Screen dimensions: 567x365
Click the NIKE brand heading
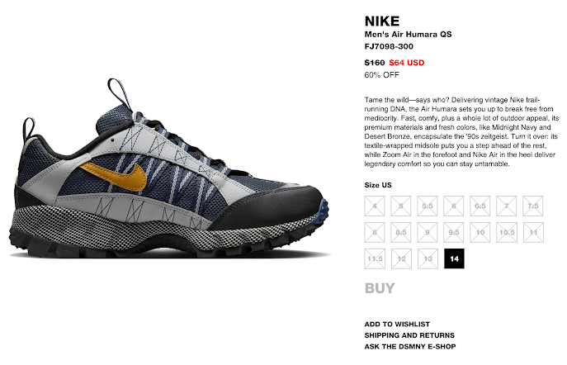coord(382,21)
